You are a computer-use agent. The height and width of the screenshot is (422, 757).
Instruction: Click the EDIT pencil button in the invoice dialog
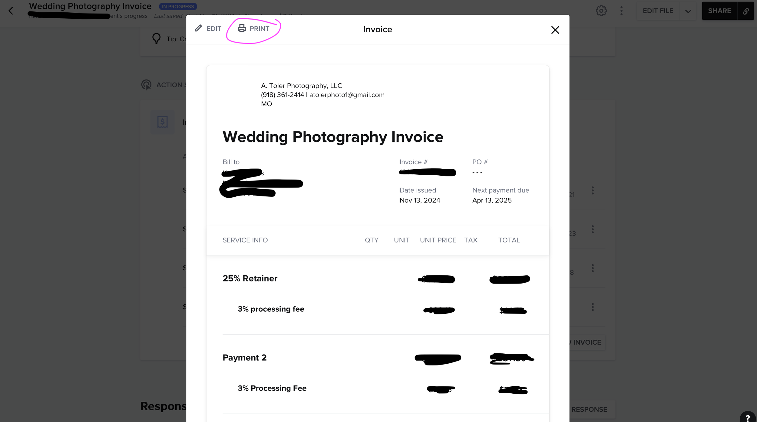coord(208,29)
